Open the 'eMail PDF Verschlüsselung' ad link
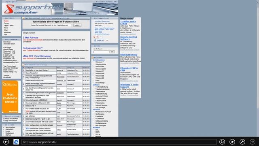This screenshot has height=146, width=259. (x=37, y=56)
